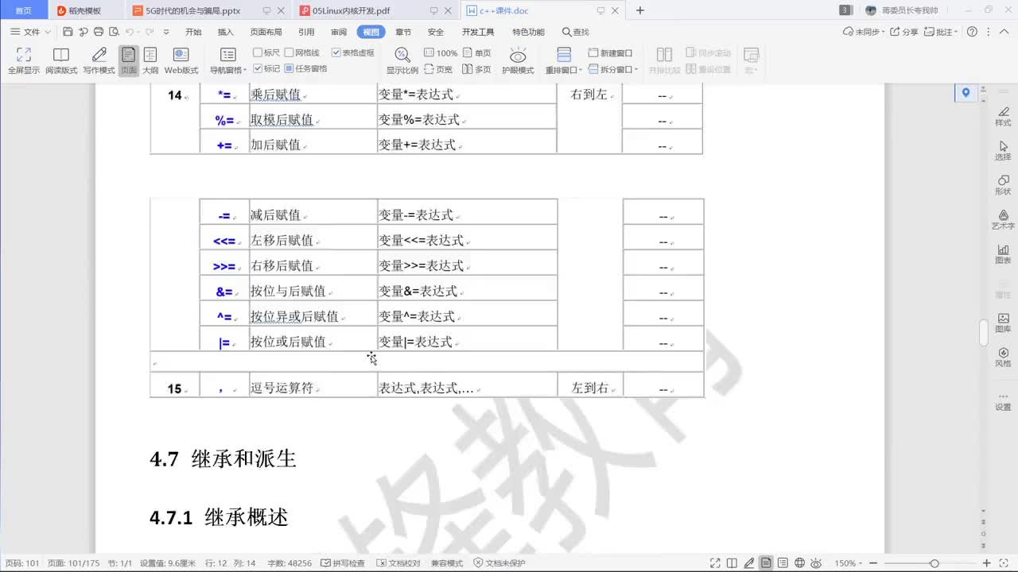Enter full screen display (全屏显示)
The image size is (1018, 572).
click(24, 60)
